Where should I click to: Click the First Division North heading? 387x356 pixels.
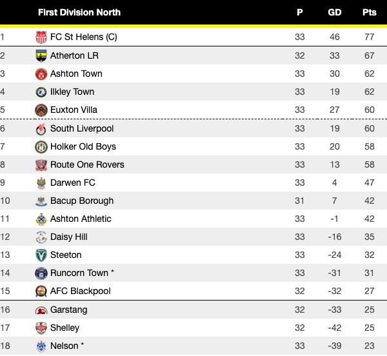tap(79, 12)
